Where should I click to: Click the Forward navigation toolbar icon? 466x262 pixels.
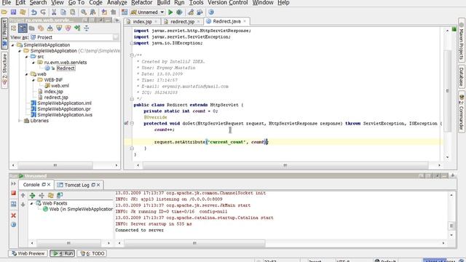pyautogui.click(x=114, y=12)
